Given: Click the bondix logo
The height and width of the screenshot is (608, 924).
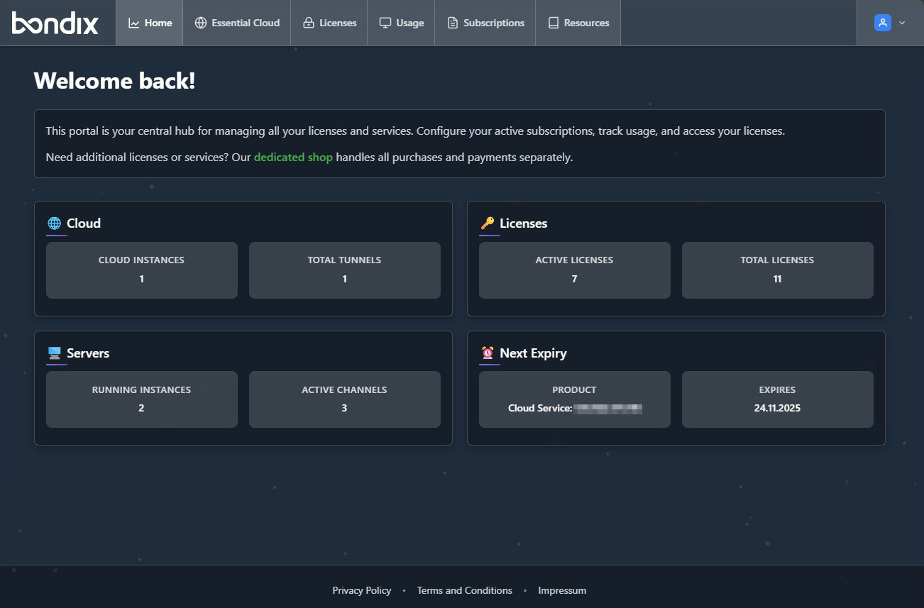Looking at the screenshot, I should [x=55, y=23].
